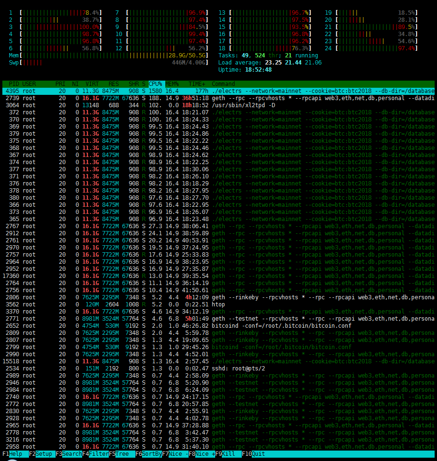Select the bitcoind process row PID 2652
This screenshot has height=461, width=437.
click(x=218, y=326)
